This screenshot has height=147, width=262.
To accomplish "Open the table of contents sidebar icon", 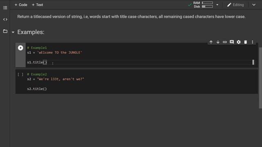I will (5, 8).
